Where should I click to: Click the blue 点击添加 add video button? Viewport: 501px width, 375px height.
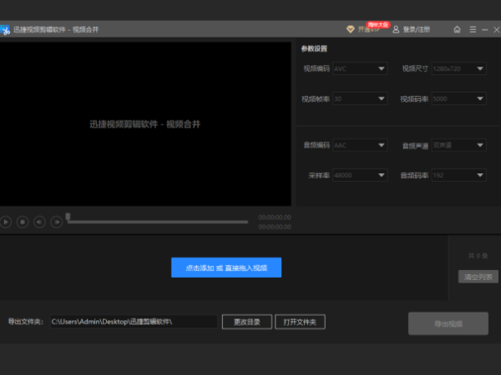pos(226,267)
